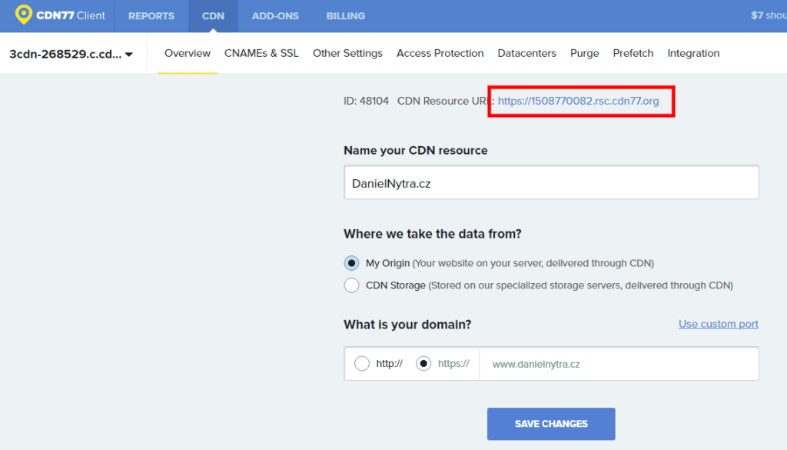Click the CDN77 Client logo
Image resolution: width=787 pixels, height=450 pixels.
[x=60, y=15]
